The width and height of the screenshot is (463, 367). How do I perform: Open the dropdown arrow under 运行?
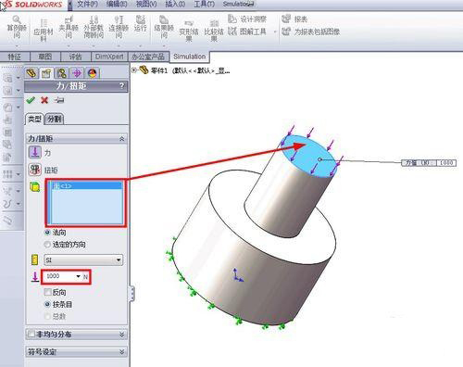point(141,45)
